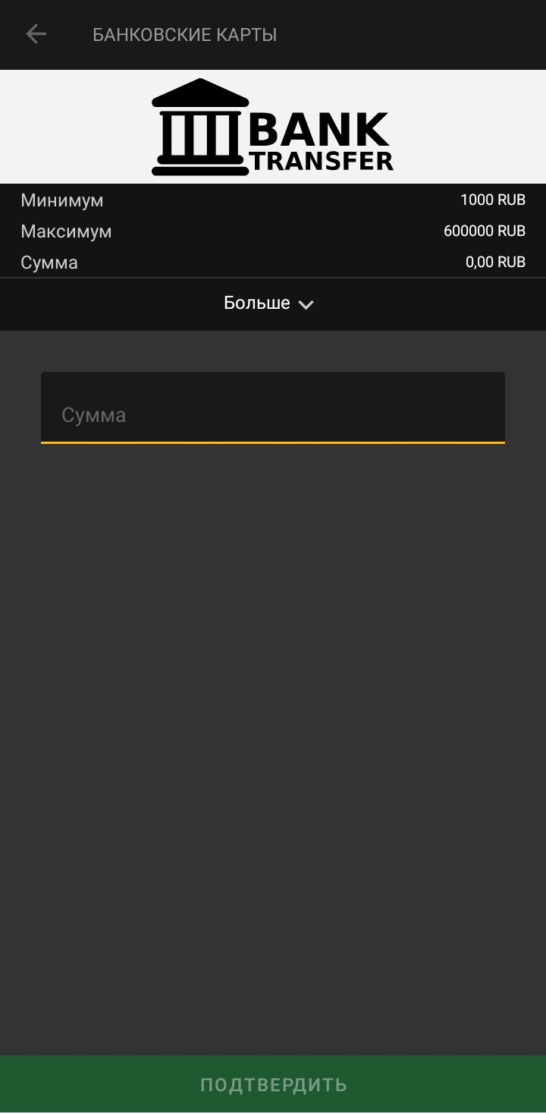Click the bank building pillar icon
Screen dimensions: 546x1114
coord(200,127)
